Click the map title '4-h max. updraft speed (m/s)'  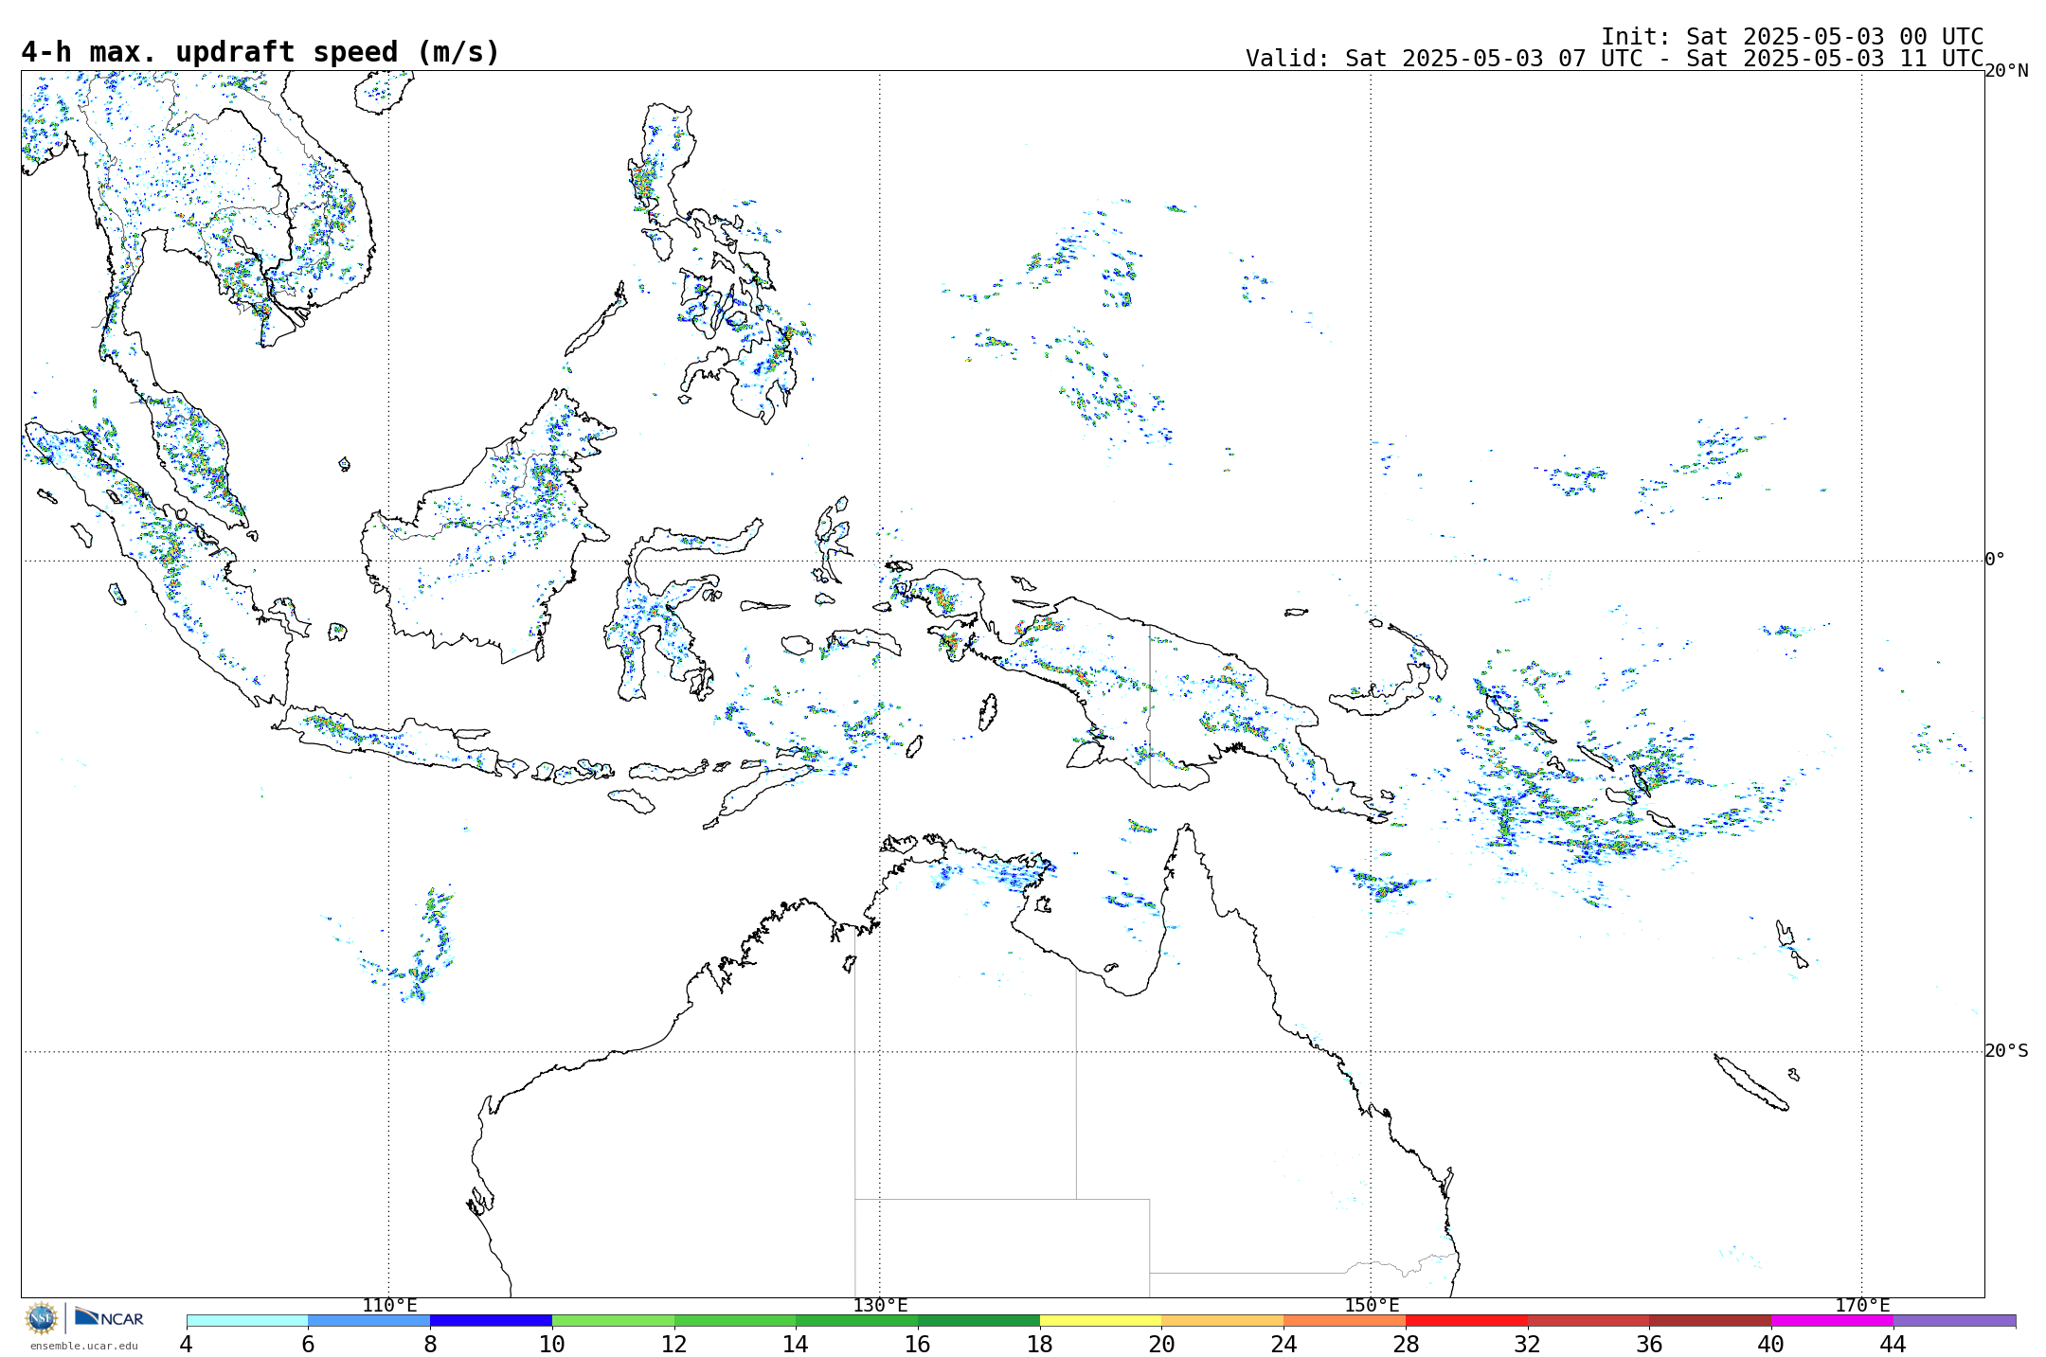260,52
